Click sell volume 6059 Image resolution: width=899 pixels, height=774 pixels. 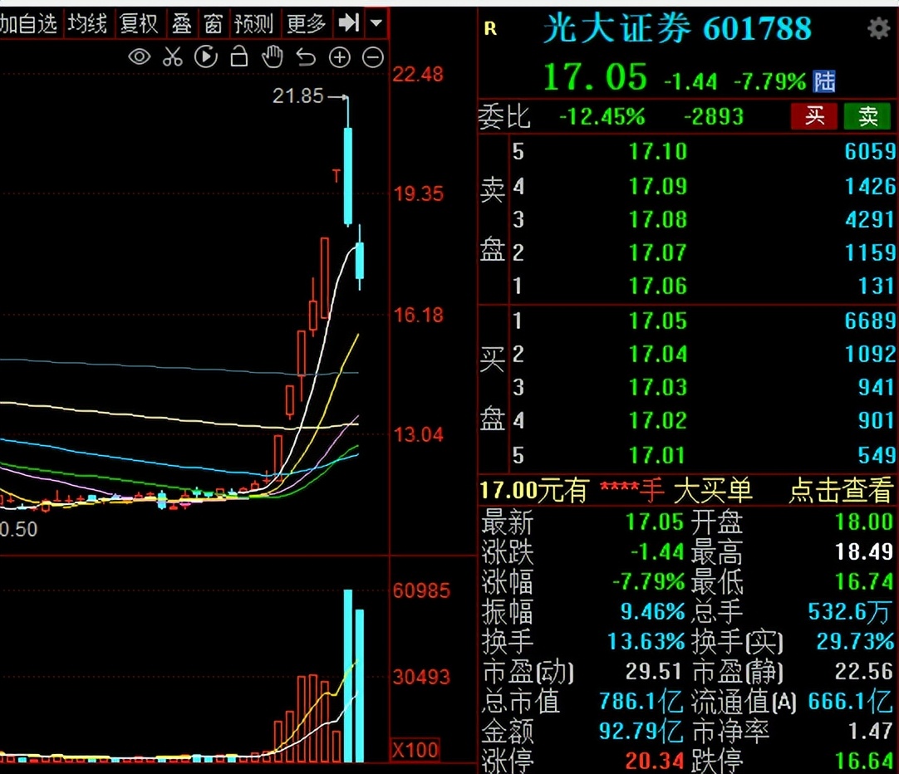870,152
